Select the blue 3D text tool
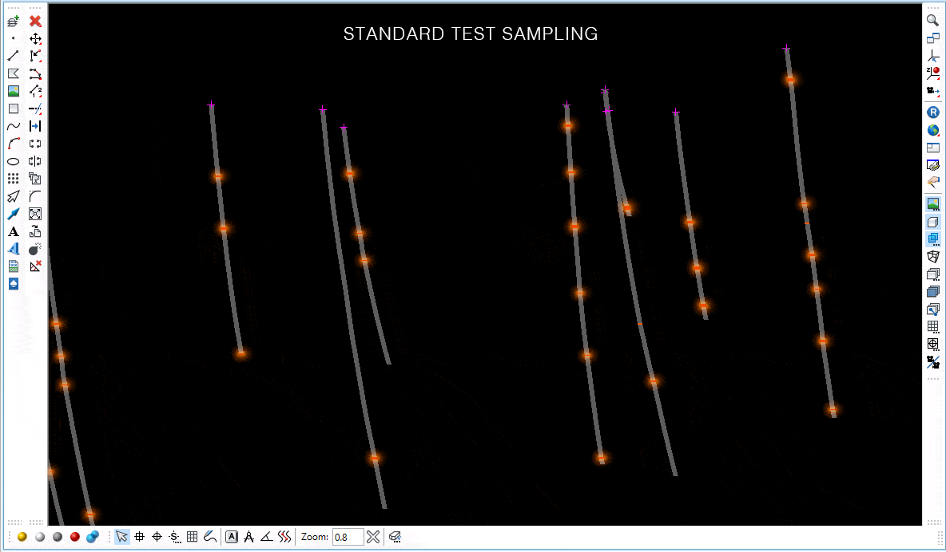The width and height of the screenshot is (946, 552). click(14, 249)
